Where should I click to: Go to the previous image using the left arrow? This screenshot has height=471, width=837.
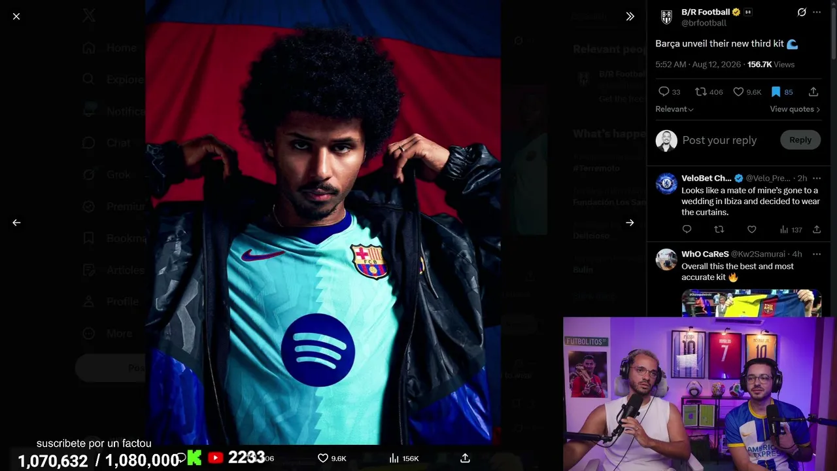click(x=16, y=222)
